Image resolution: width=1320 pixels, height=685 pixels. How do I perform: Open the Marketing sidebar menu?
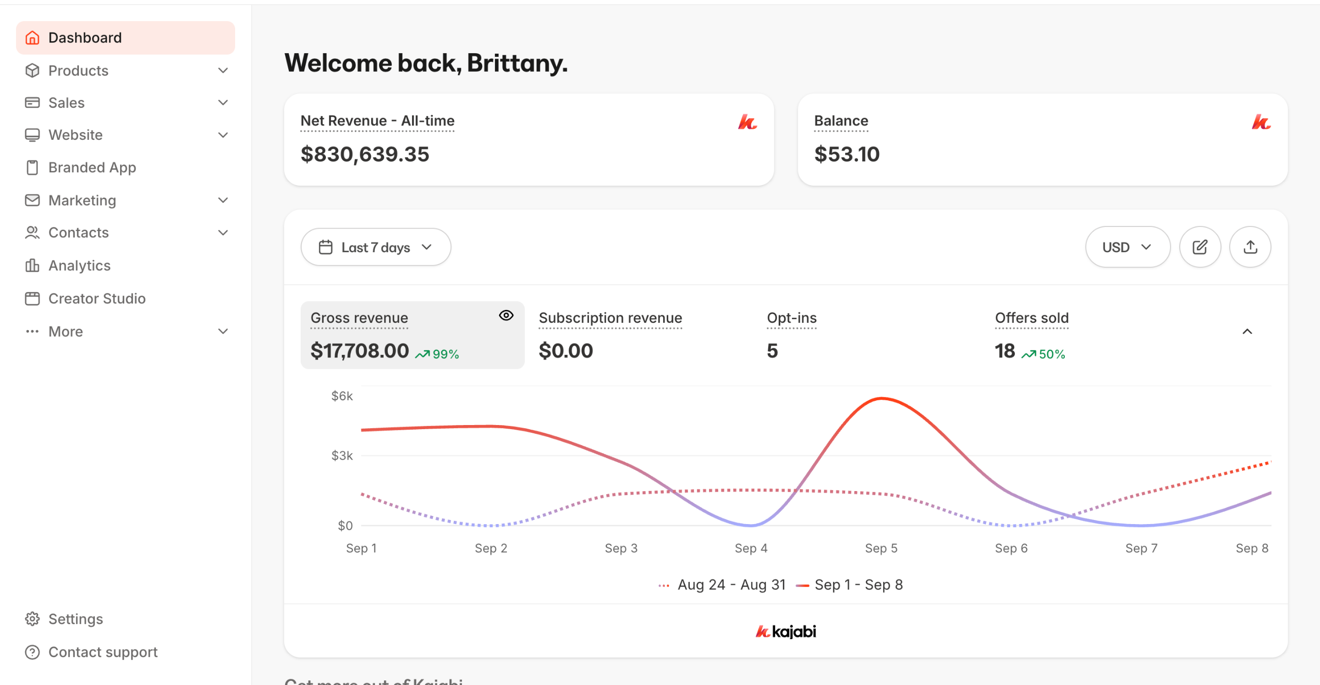(82, 200)
